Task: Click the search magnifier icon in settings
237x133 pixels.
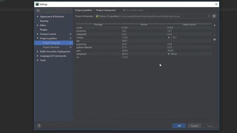Action: [x=38, y=11]
